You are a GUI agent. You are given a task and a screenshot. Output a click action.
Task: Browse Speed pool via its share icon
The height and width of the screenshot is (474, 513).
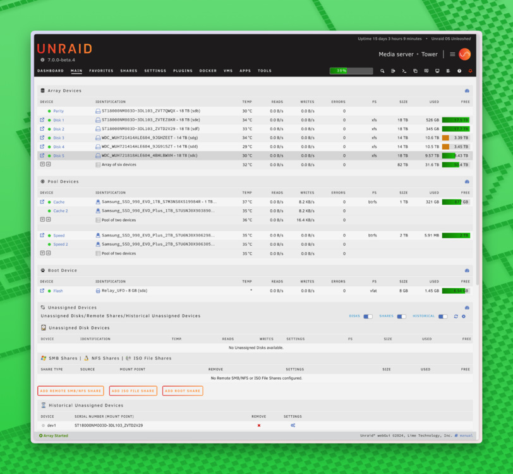[x=42, y=235]
